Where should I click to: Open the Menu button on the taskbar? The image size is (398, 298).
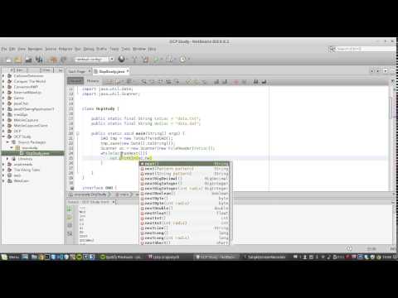(x=11, y=257)
